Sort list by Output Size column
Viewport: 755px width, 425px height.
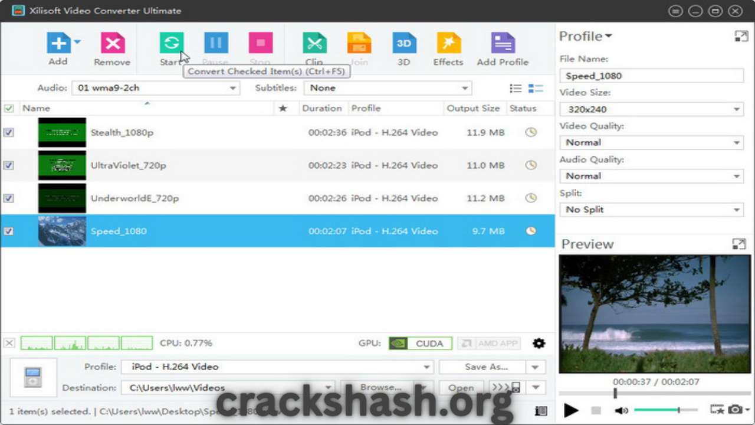pos(473,108)
